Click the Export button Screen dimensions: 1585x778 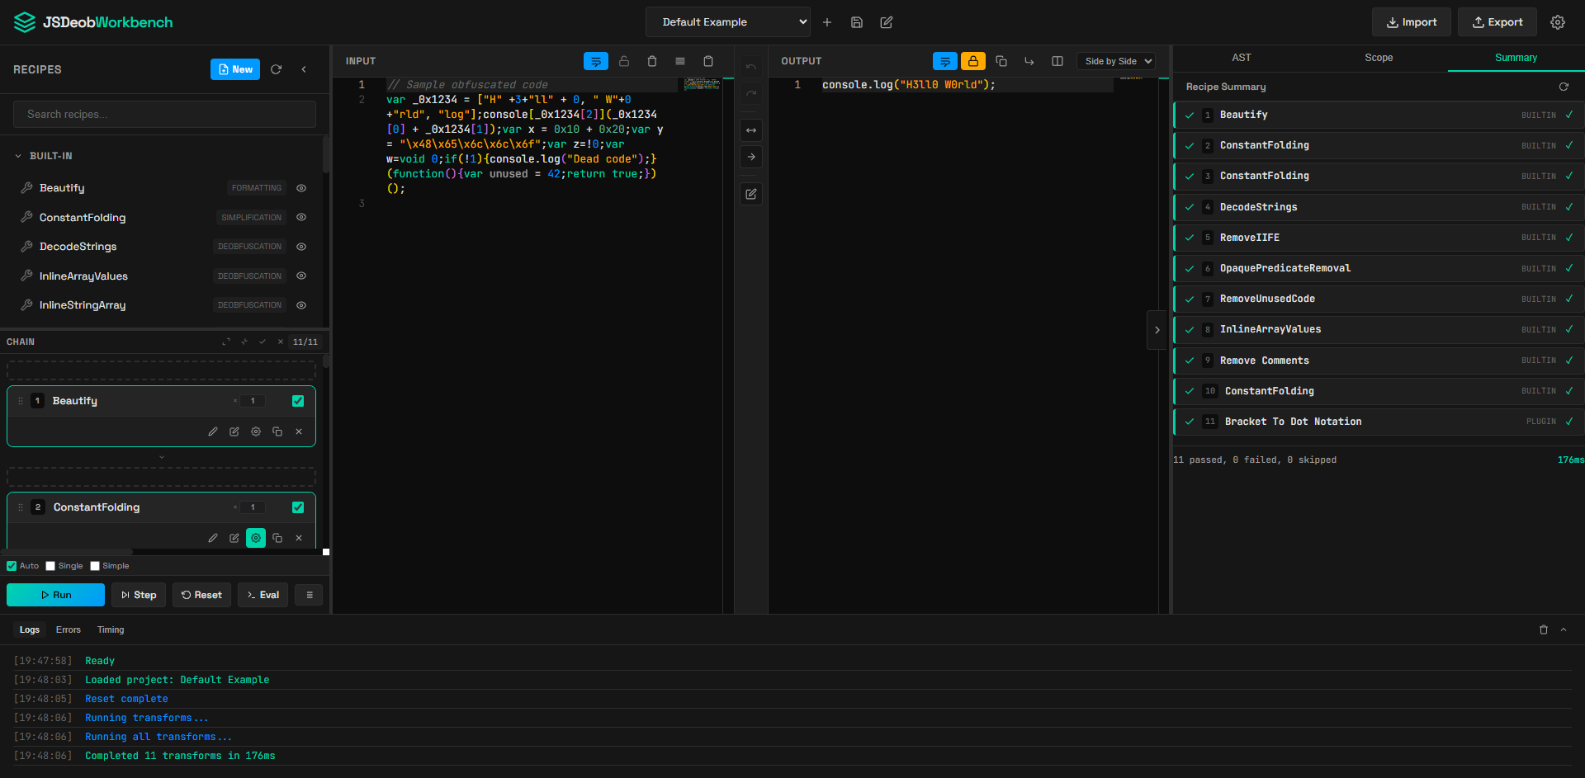point(1497,22)
